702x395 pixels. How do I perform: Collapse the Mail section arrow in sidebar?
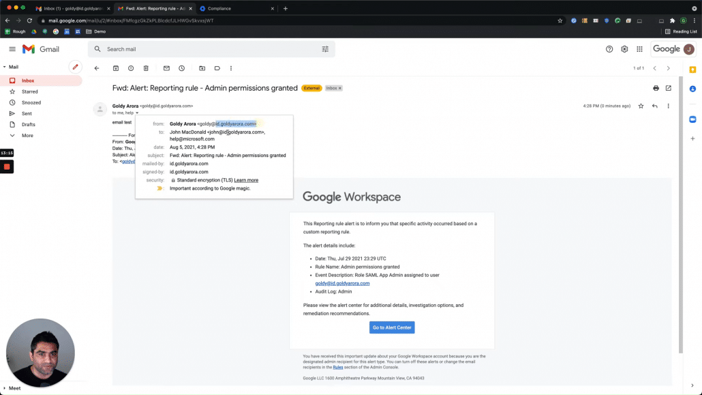pyautogui.click(x=5, y=67)
